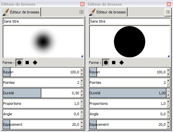Select right Éditeur de brosses tab

coord(107,12)
